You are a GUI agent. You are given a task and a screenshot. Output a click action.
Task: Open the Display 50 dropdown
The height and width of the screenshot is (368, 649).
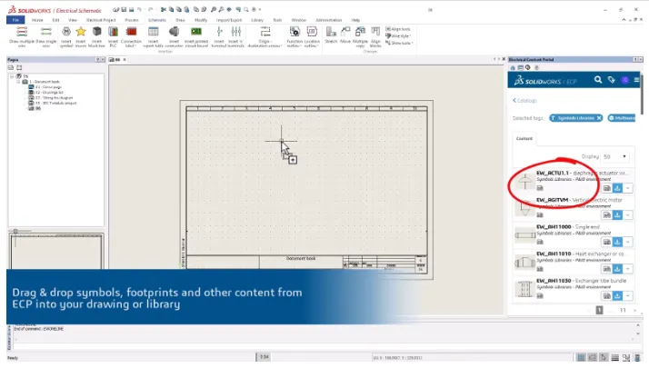[x=615, y=156]
